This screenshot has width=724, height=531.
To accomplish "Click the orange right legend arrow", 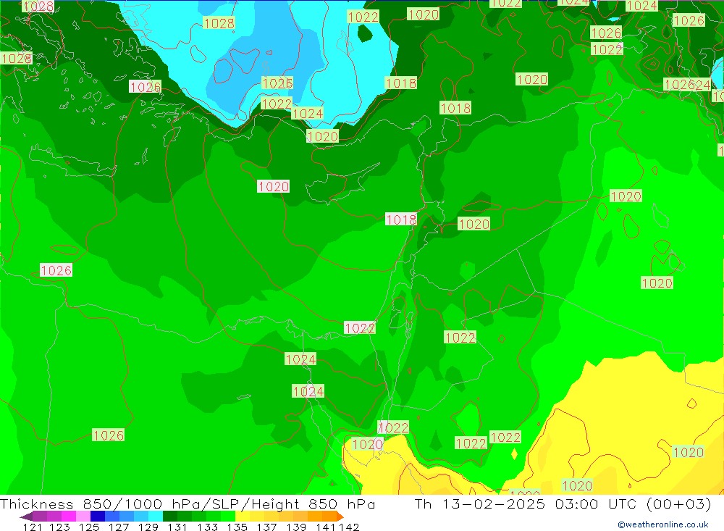I will point(340,517).
